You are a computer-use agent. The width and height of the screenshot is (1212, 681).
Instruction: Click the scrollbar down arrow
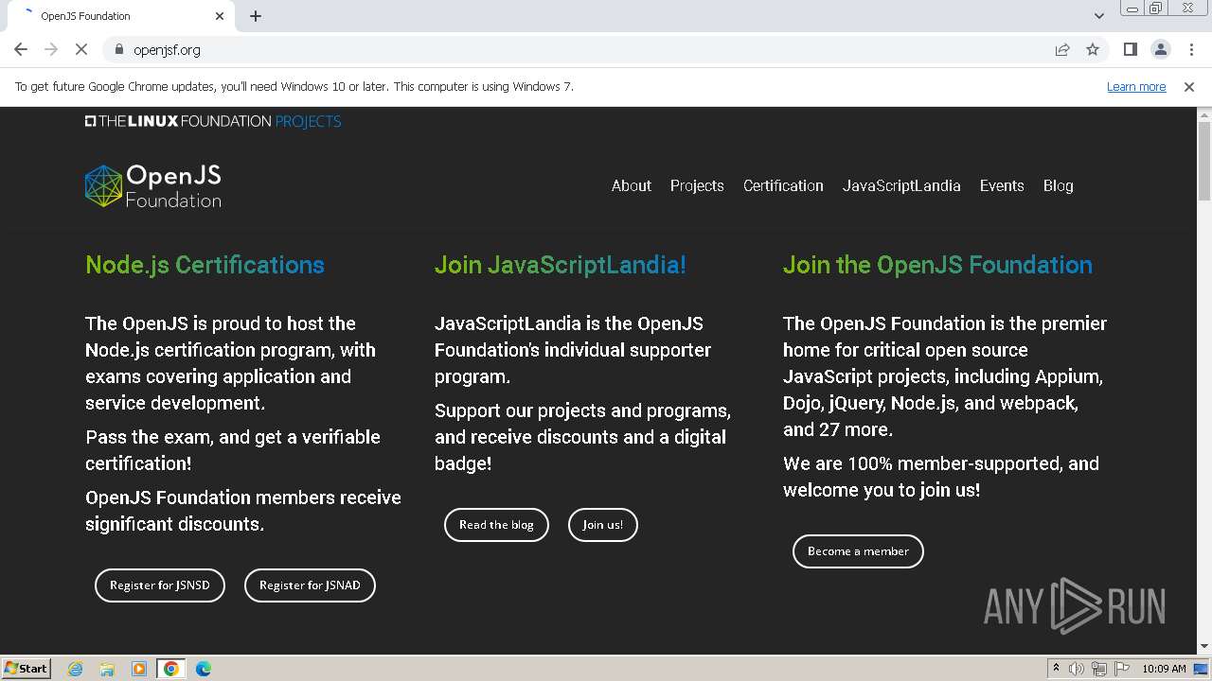[x=1204, y=647]
